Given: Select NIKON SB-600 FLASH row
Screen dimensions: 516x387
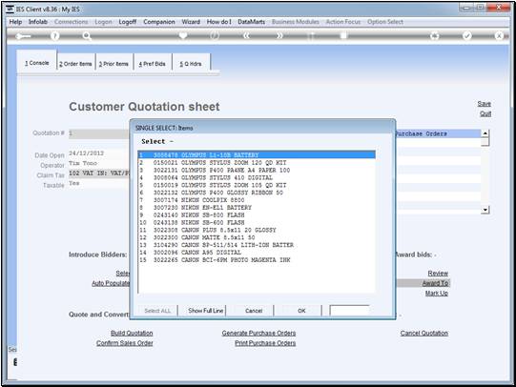Looking at the screenshot, I should (257, 223).
